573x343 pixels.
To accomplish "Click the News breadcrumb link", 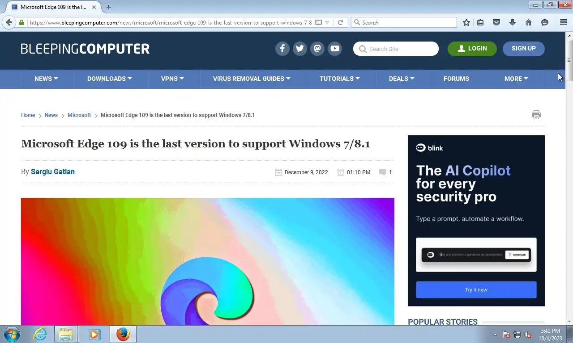I will pos(51,115).
